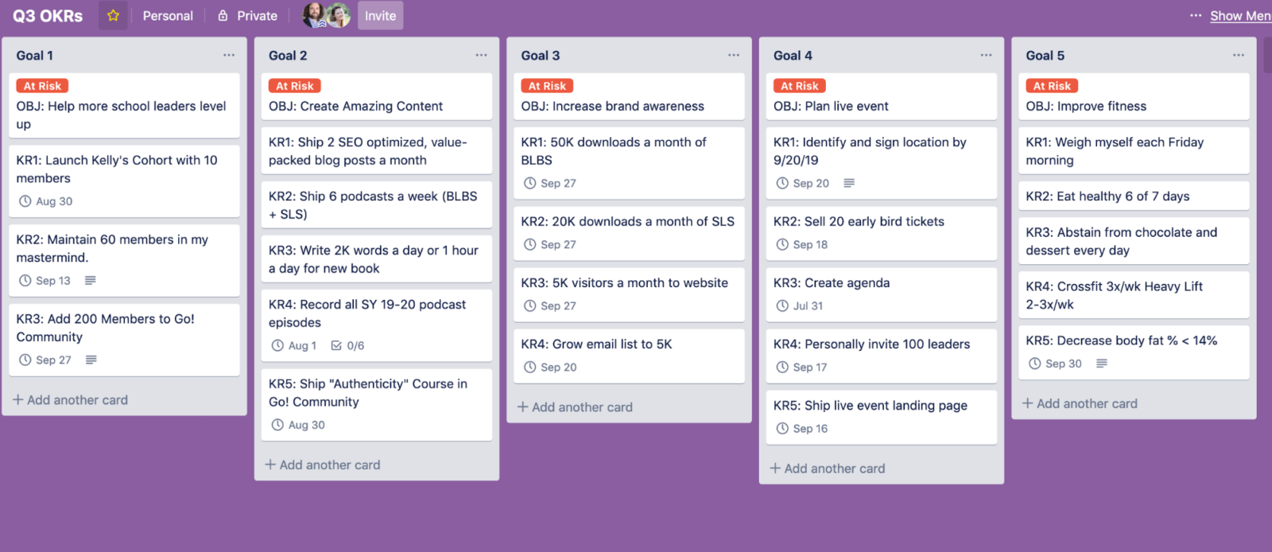Click description icon on Identify and sign location card
The width and height of the screenshot is (1272, 552).
849,184
